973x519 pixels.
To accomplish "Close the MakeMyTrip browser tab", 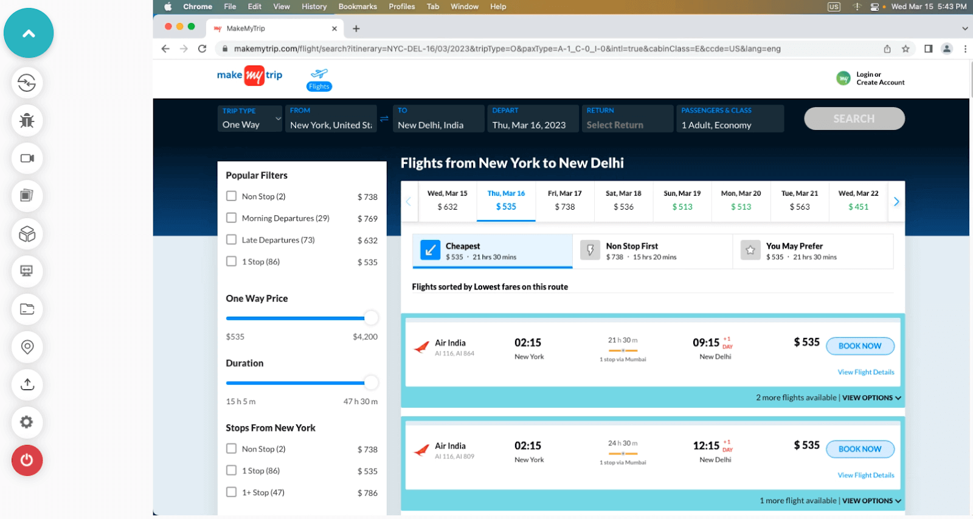I will tap(334, 29).
